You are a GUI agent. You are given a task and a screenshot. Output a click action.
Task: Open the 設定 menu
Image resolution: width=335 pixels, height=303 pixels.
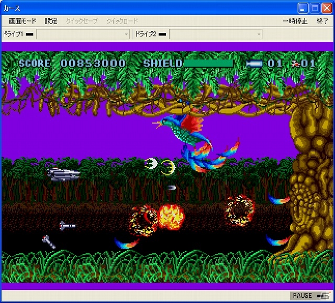tap(51, 21)
